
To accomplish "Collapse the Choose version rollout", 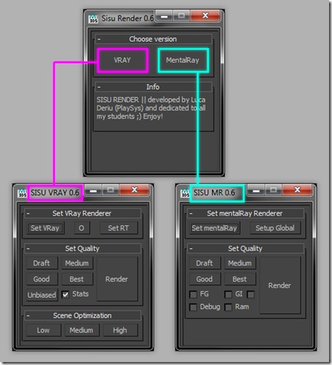I will coord(99,39).
